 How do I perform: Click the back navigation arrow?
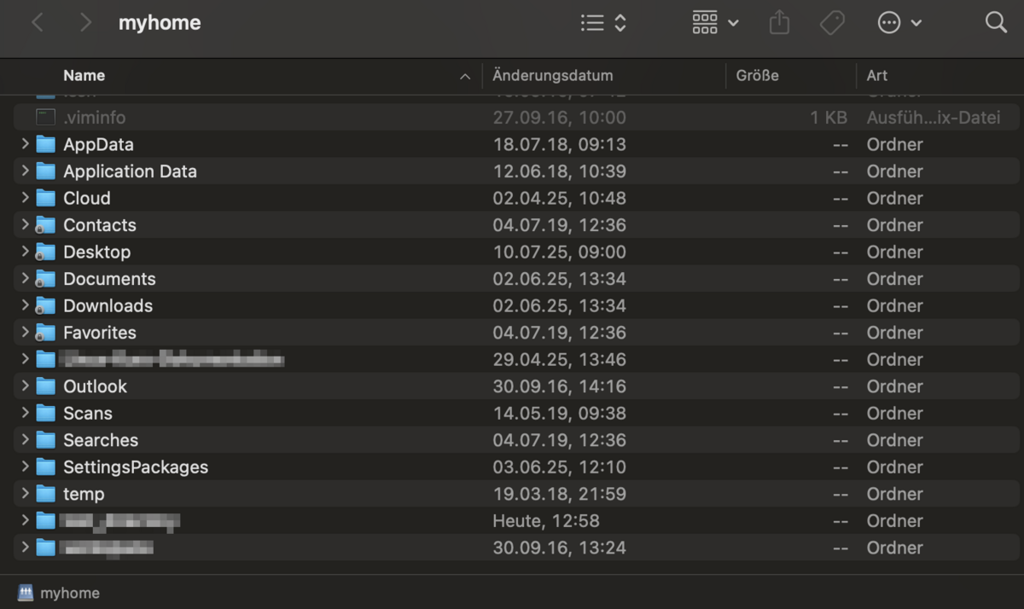coord(38,23)
